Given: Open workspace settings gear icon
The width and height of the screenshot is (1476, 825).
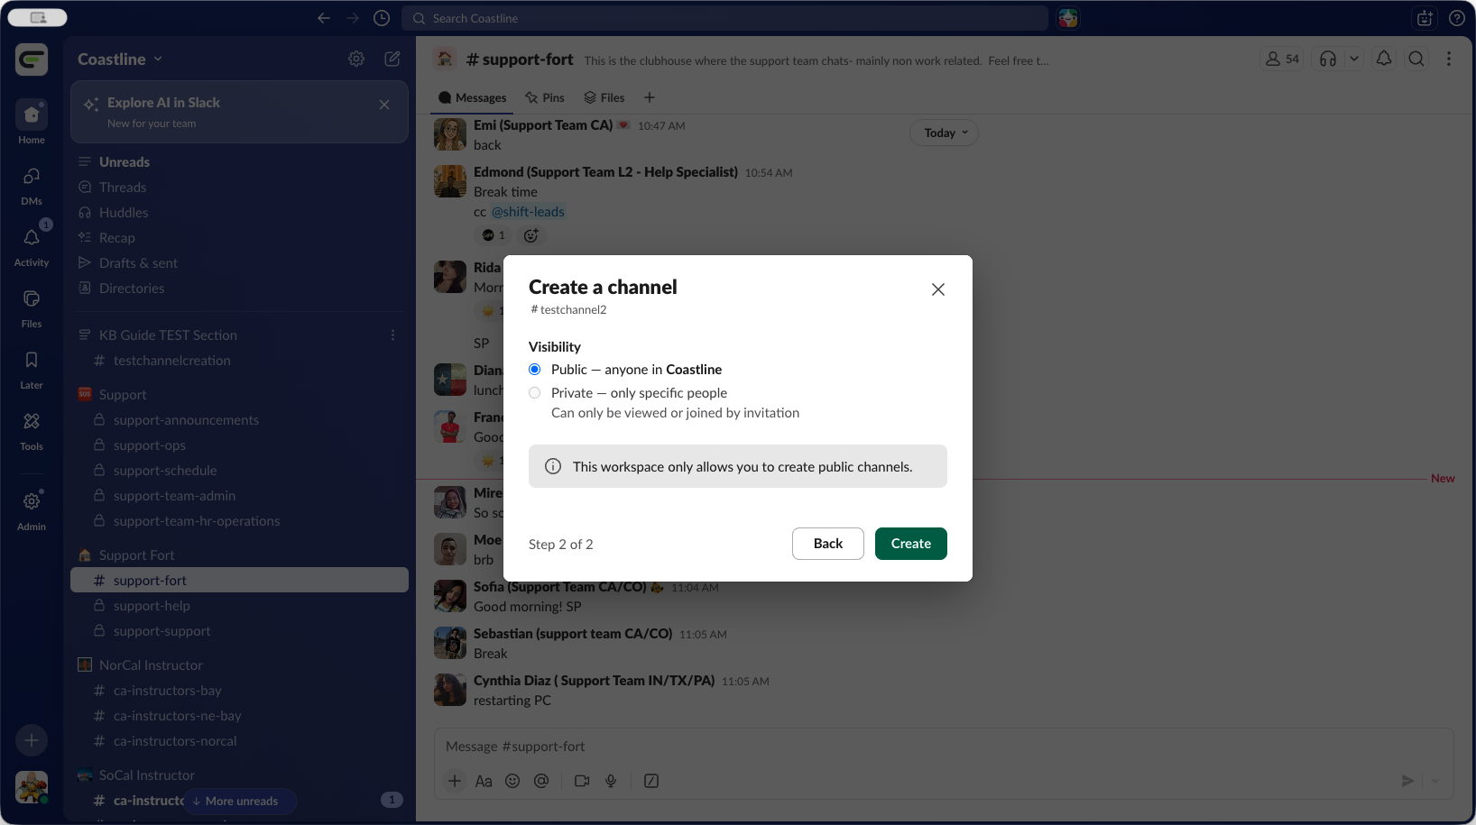Looking at the screenshot, I should (356, 59).
